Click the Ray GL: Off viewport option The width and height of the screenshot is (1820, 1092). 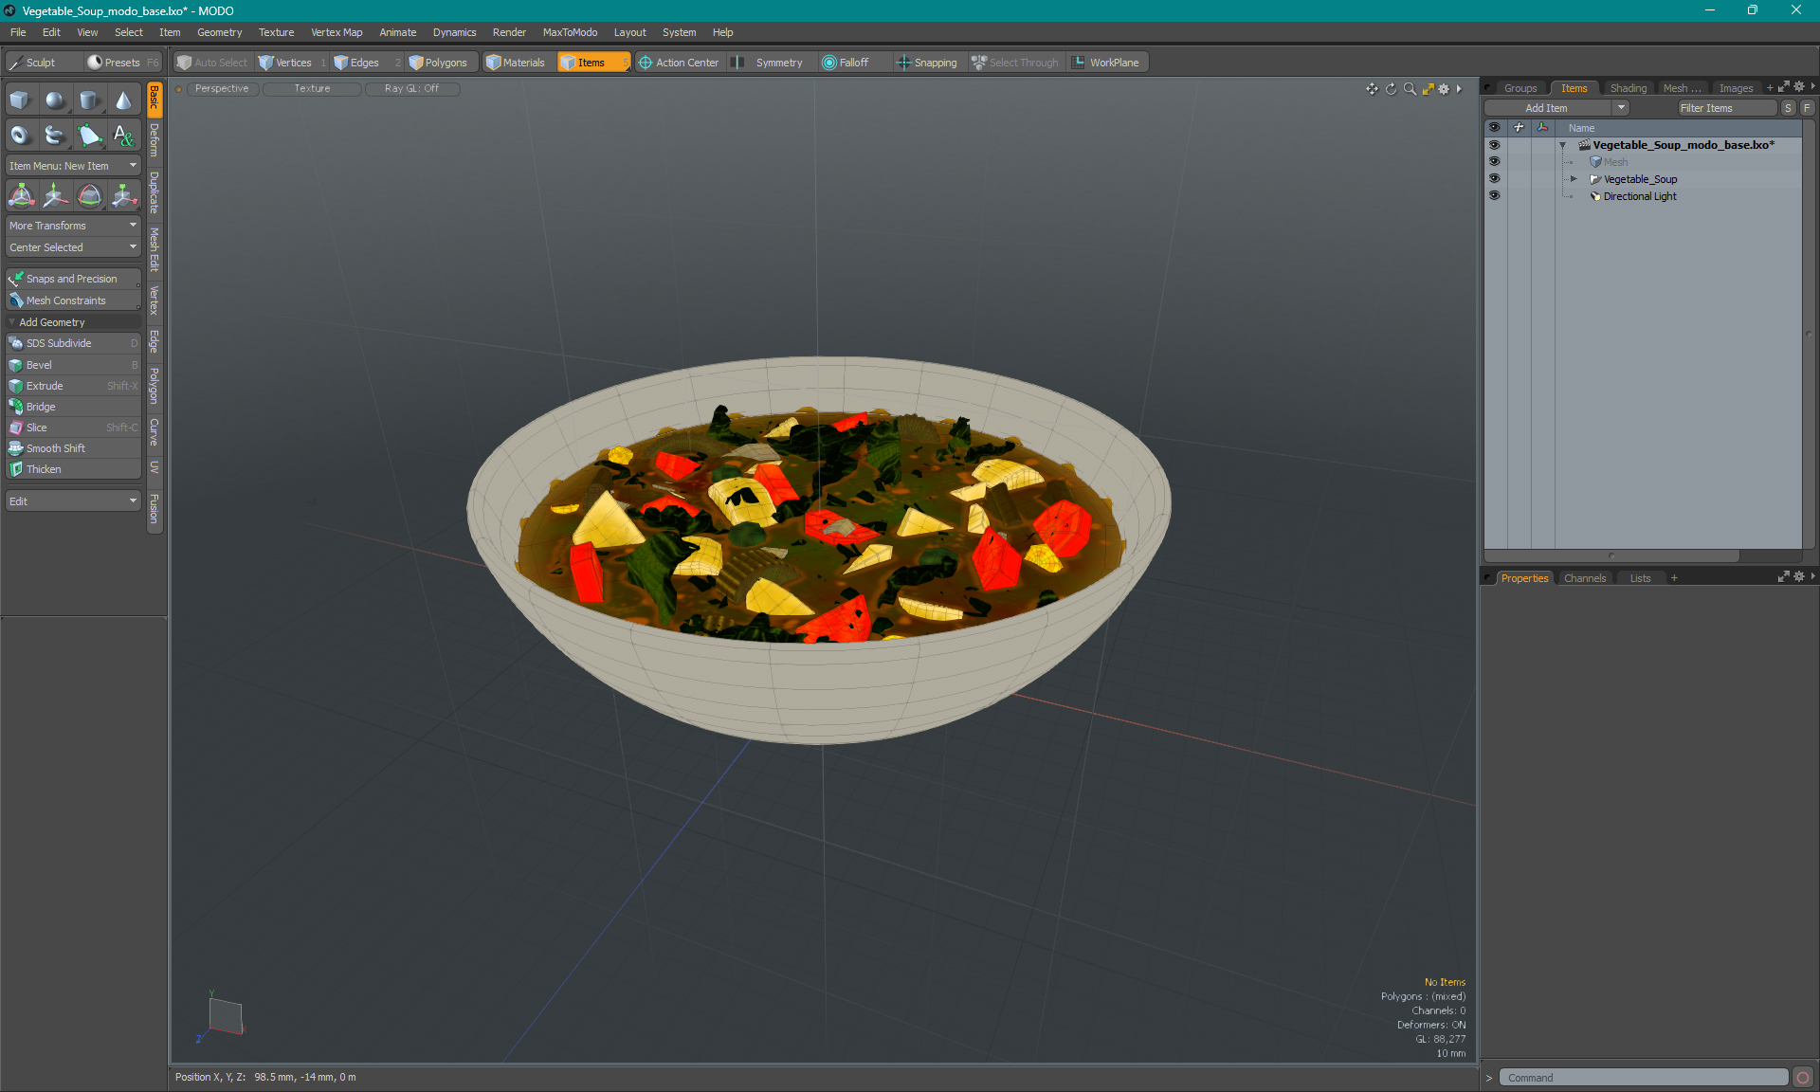coord(411,88)
